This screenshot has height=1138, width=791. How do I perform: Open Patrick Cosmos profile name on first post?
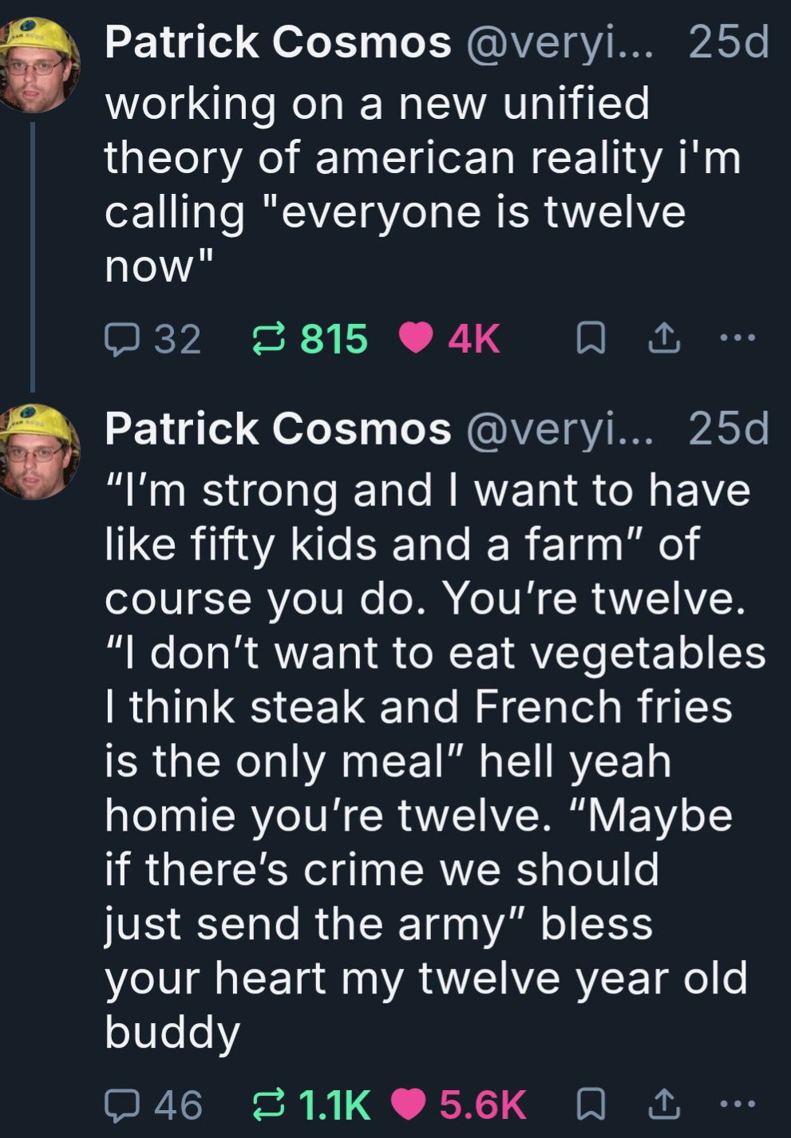click(278, 42)
